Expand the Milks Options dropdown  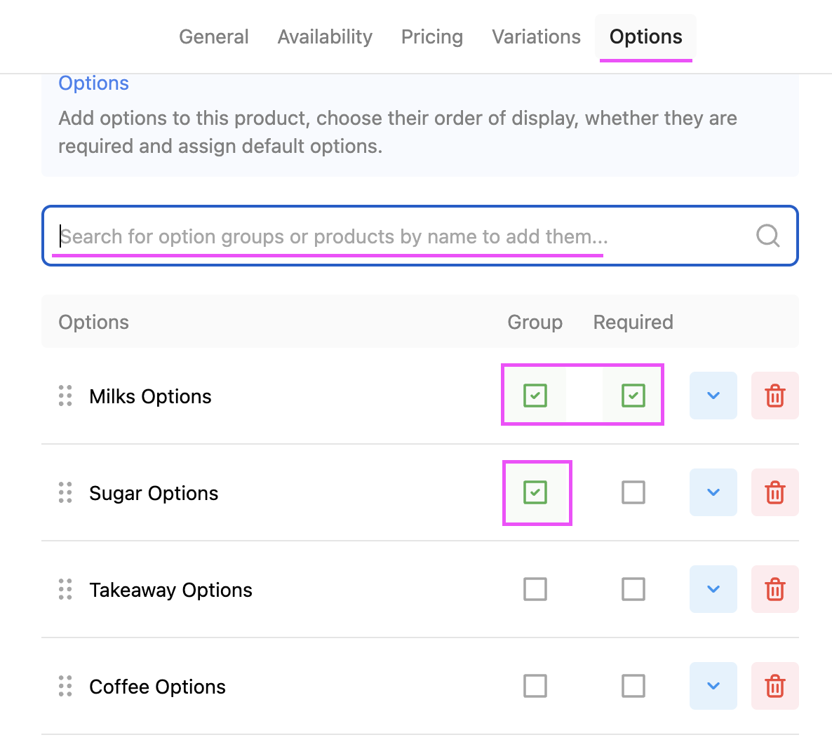pos(713,396)
